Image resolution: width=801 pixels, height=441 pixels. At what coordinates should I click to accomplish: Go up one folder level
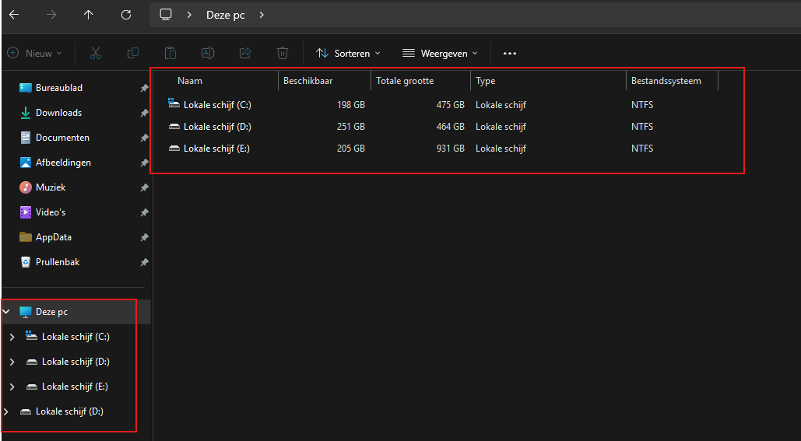[89, 15]
